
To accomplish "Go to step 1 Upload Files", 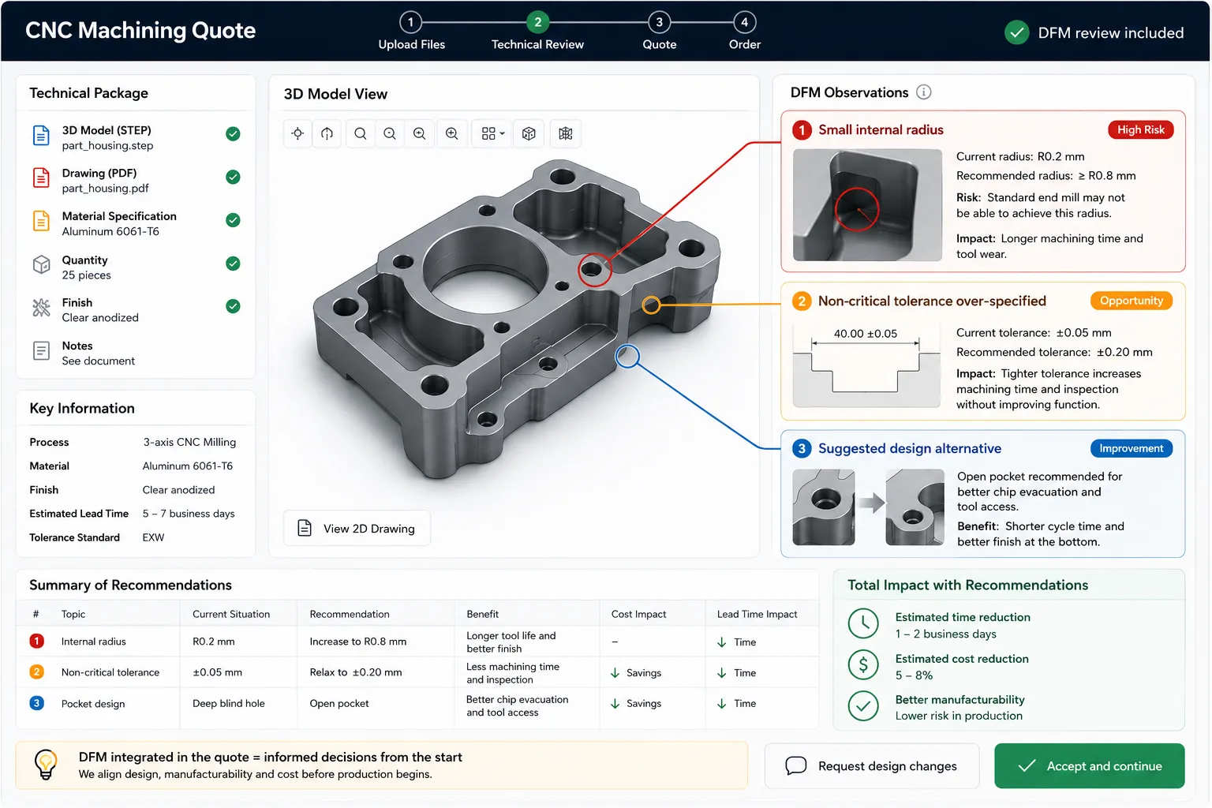I will point(411,31).
